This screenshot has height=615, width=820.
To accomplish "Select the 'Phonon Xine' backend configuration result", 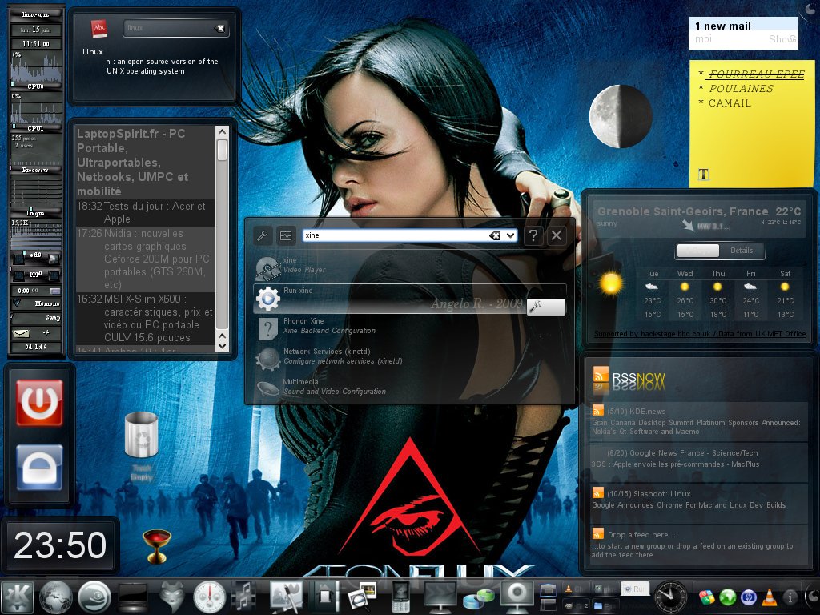I will (x=410, y=329).
